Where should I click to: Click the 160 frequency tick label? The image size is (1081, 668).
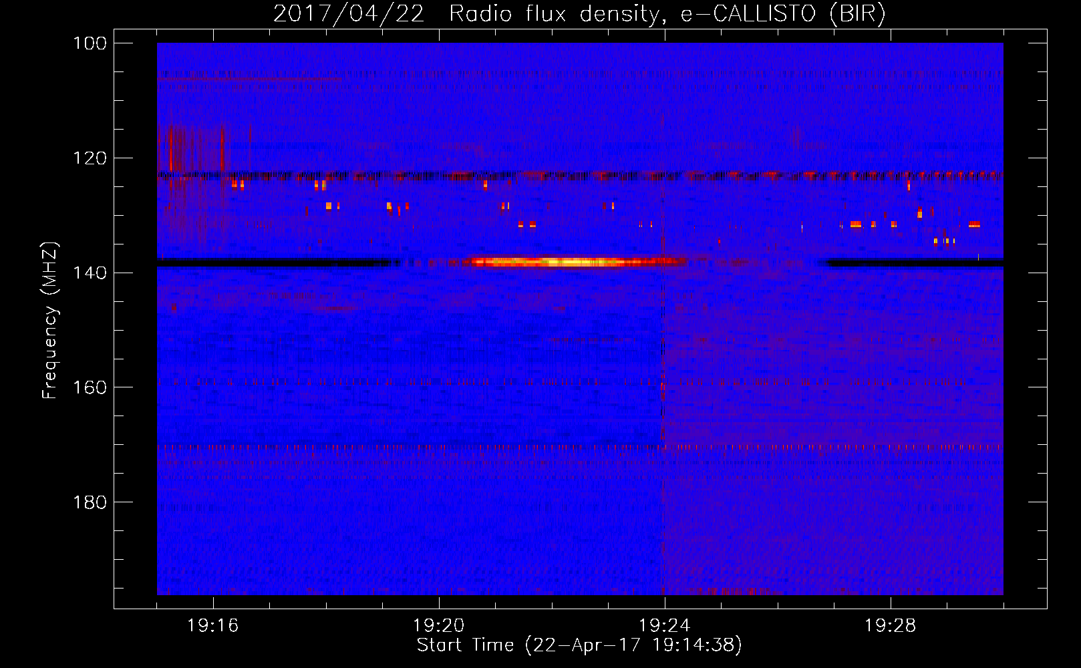click(x=90, y=387)
